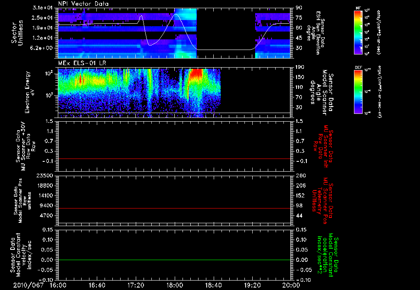Click the red line in MU Scanner +30V panel
Image resolution: width=420 pixels, height=290 pixels.
(174, 159)
